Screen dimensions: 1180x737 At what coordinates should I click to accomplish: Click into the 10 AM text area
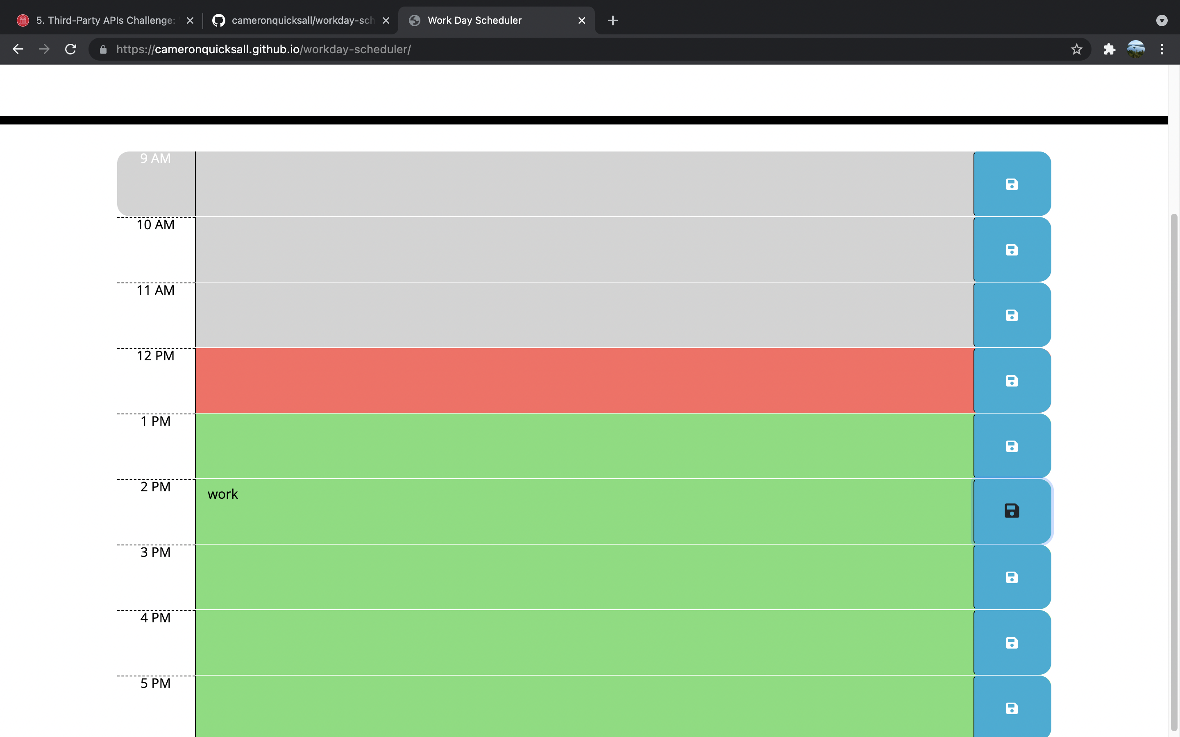(585, 250)
